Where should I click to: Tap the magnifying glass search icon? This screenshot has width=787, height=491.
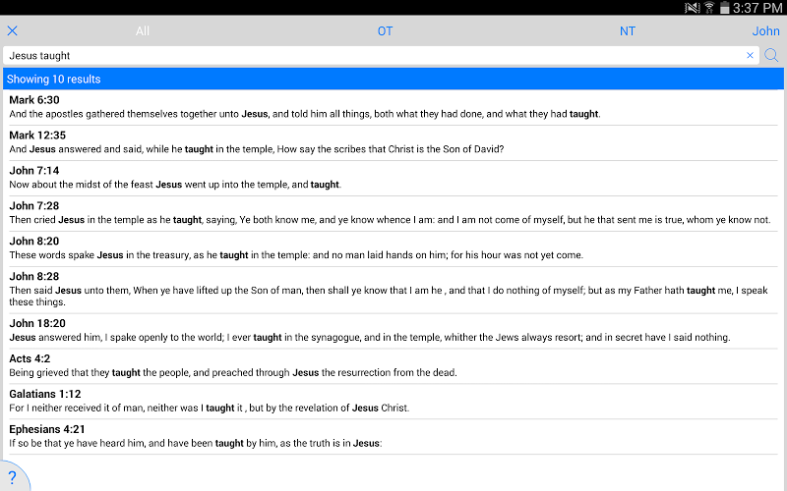[x=771, y=56]
